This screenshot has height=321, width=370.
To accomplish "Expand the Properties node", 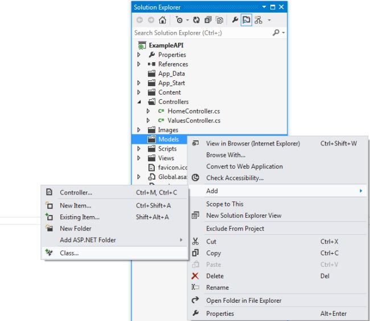I will click(139, 55).
